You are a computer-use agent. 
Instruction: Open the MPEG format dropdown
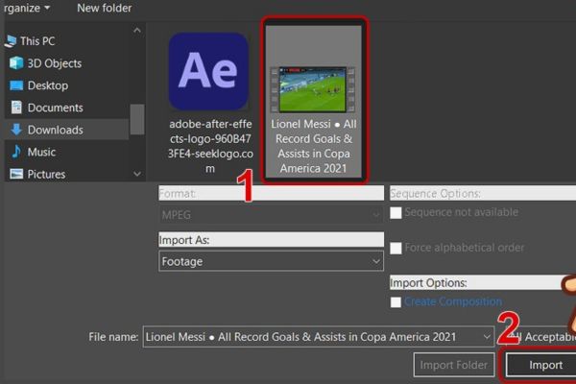pos(271,215)
